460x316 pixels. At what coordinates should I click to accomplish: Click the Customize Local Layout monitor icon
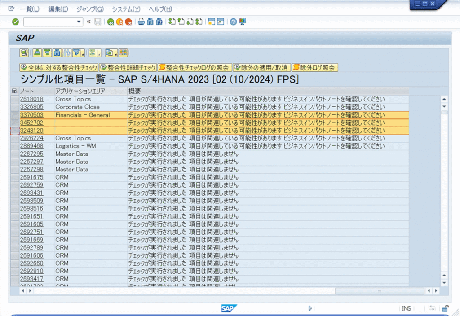pyautogui.click(x=242, y=22)
